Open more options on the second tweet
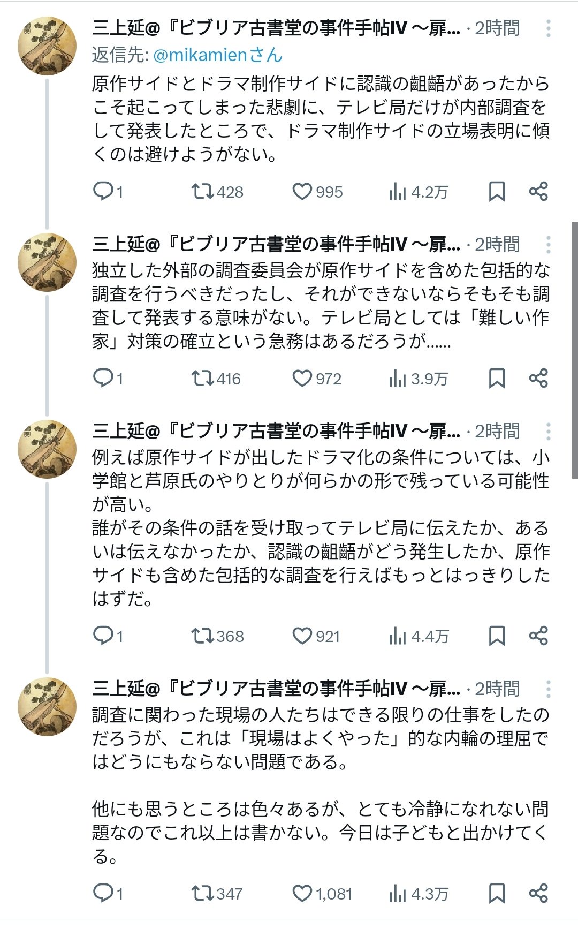Image resolution: width=578 pixels, height=929 pixels. click(x=548, y=245)
